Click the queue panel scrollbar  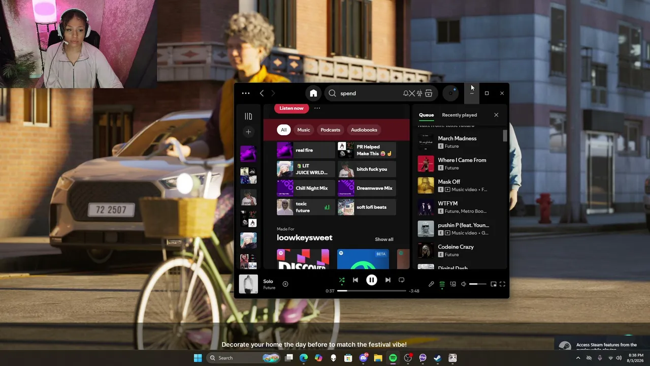click(505, 136)
